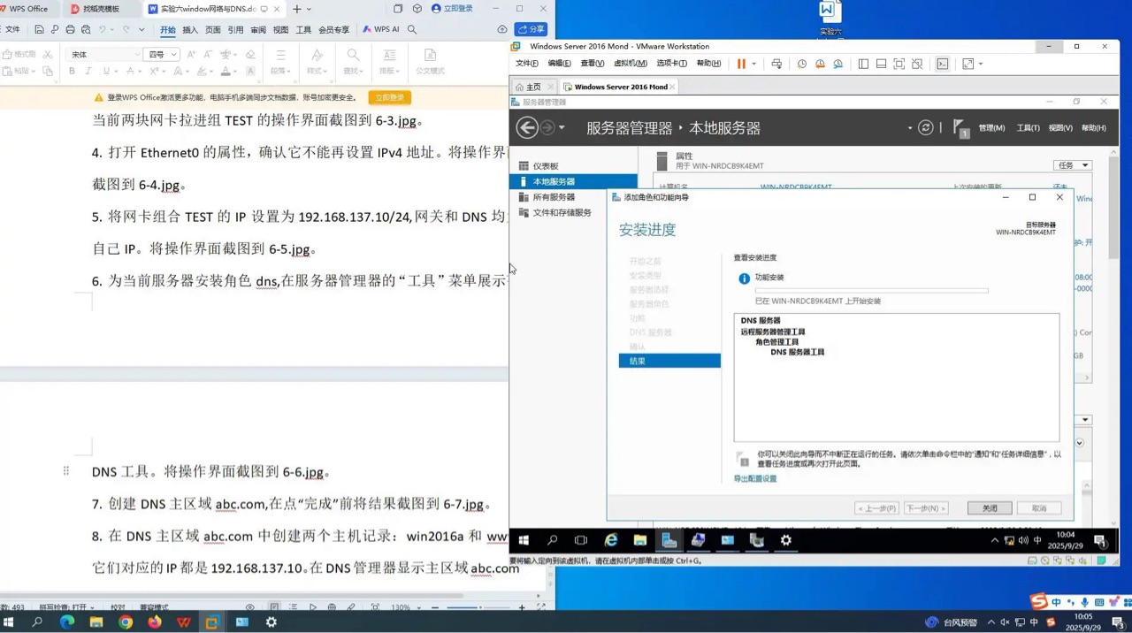This screenshot has height=633, width=1132.
Task: Revert to snapshot icon in VMware toolbar
Action: [820, 64]
